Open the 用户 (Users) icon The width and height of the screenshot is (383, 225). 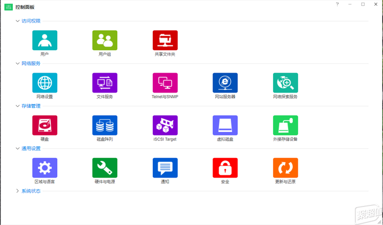45,40
